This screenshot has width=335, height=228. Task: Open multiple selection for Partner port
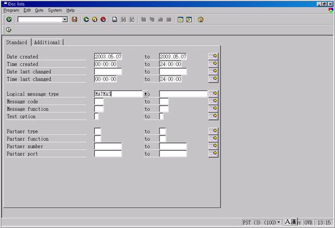(x=213, y=153)
